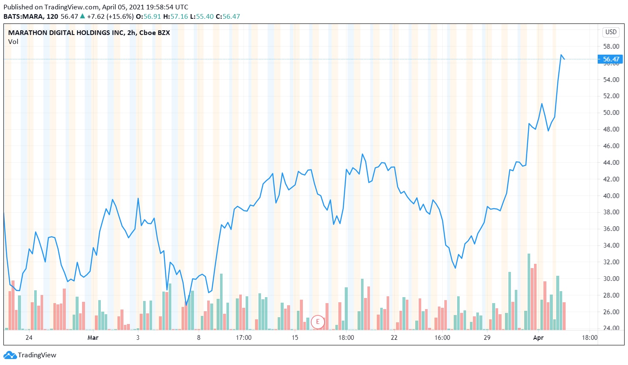Image resolution: width=628 pixels, height=365 pixels.
Task: Select the Apr date axis label
Action: click(538, 338)
